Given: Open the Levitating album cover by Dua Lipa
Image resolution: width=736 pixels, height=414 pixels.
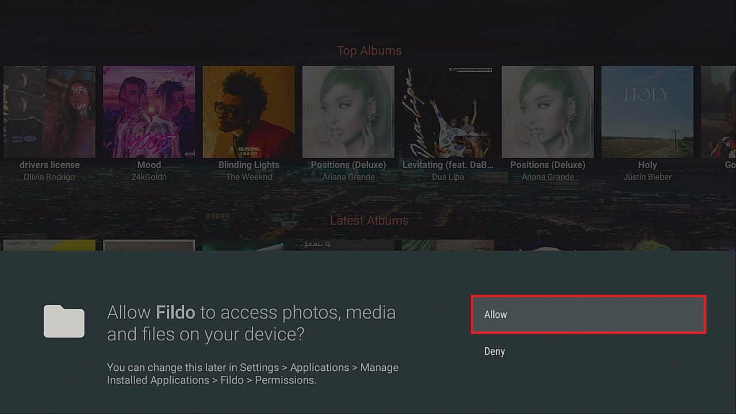Looking at the screenshot, I should tap(448, 112).
